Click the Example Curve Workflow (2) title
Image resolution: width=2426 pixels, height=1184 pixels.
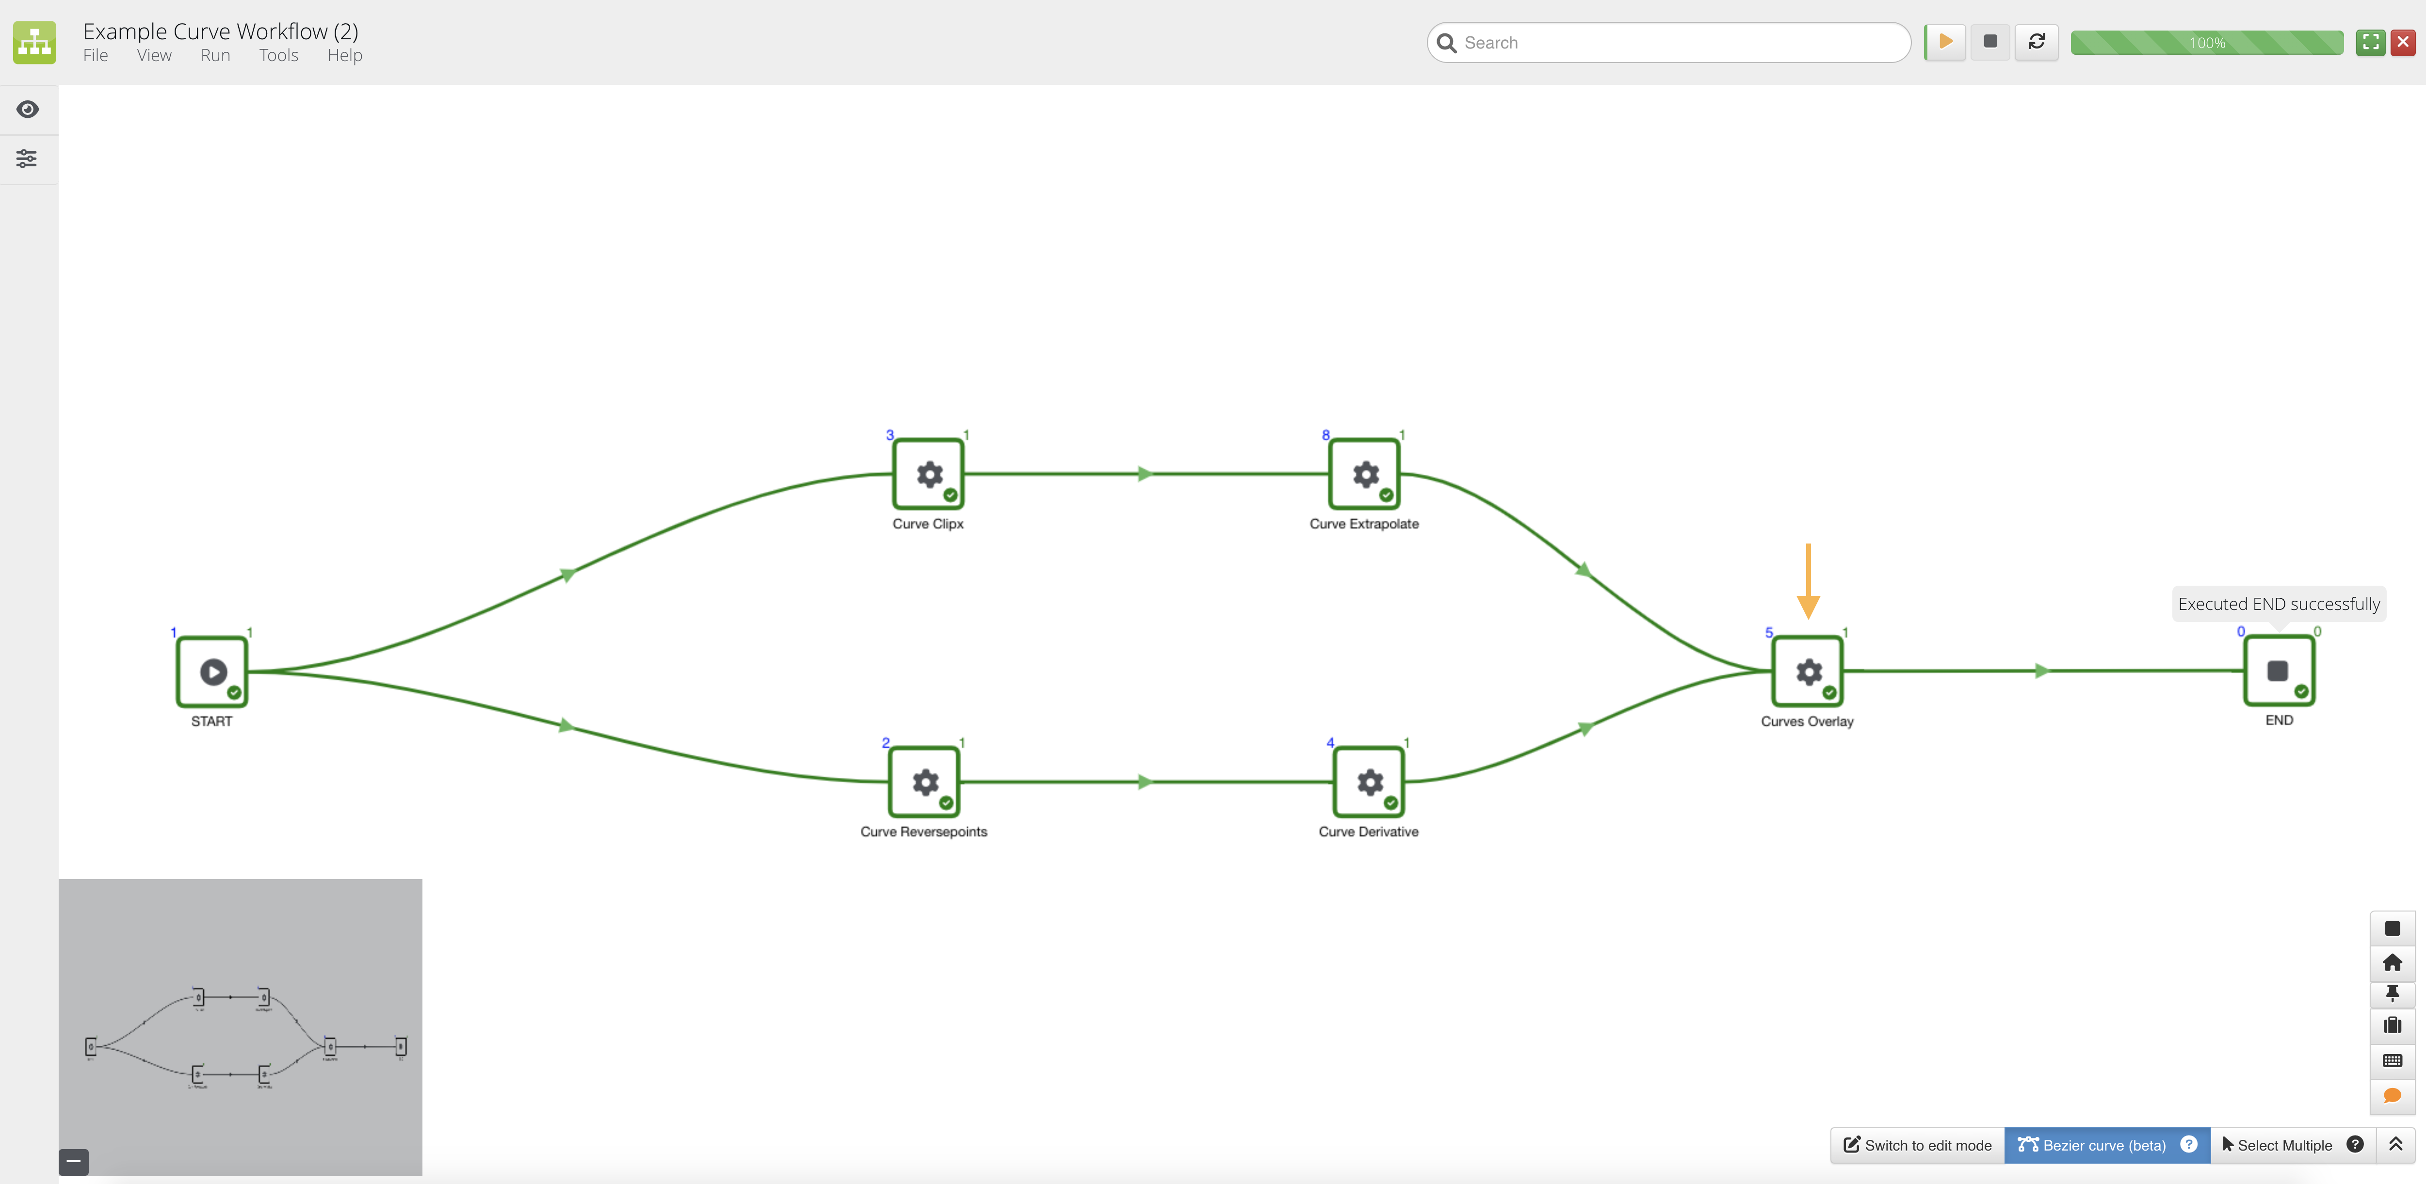(x=220, y=31)
